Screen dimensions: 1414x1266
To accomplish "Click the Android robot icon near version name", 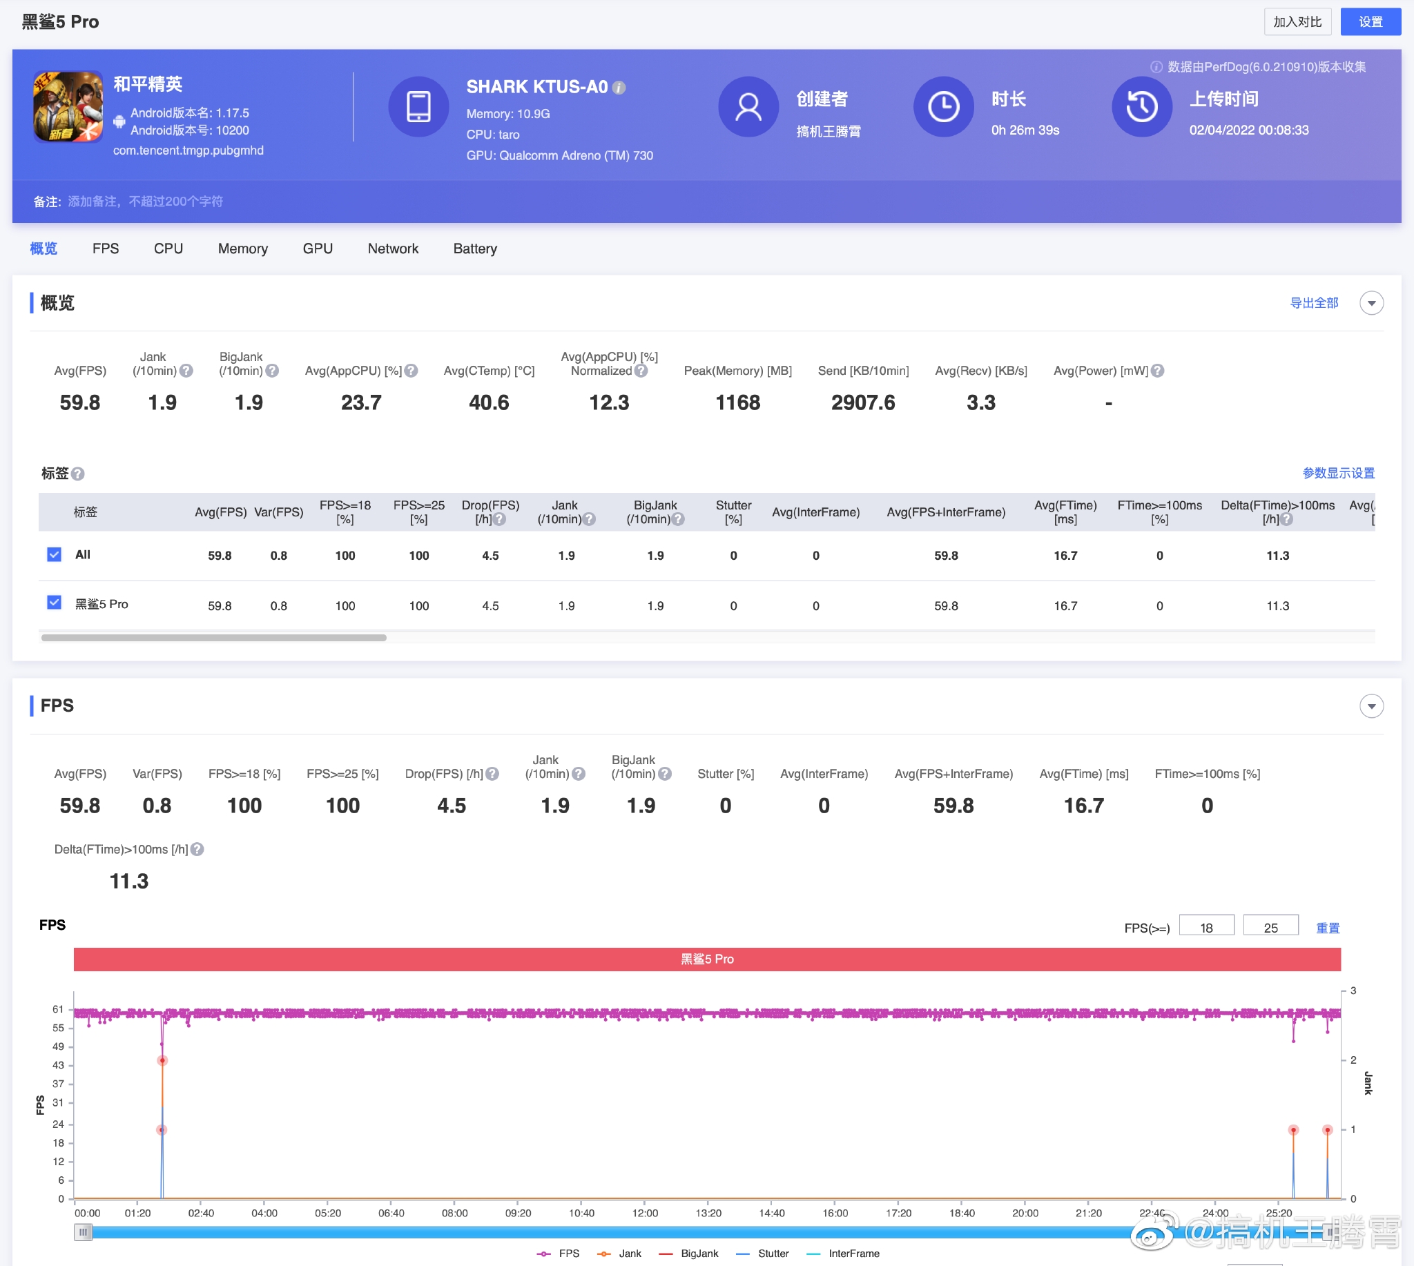I will [119, 121].
